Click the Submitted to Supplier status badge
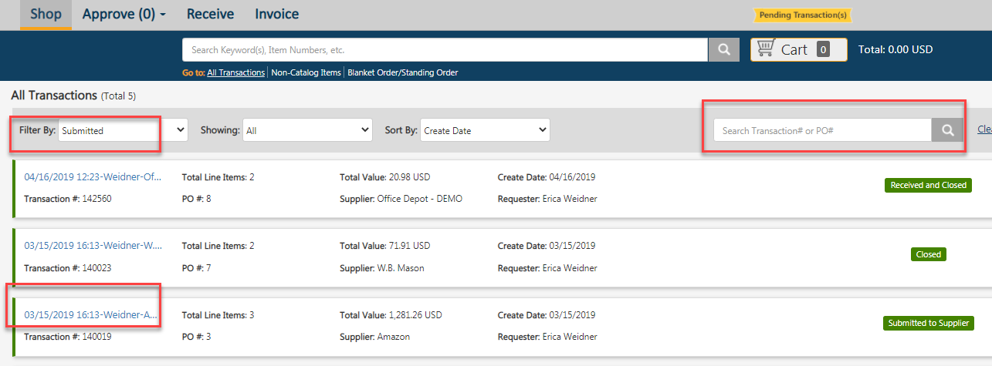The width and height of the screenshot is (992, 366). coord(928,323)
